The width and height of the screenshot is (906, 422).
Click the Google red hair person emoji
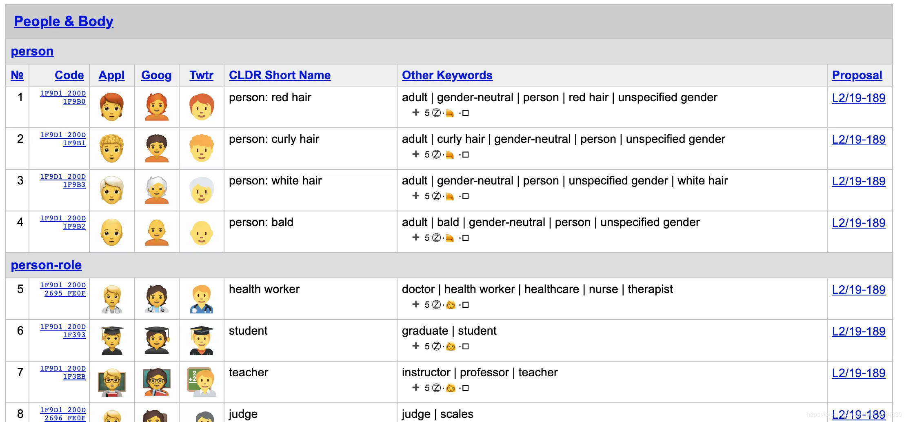(157, 107)
